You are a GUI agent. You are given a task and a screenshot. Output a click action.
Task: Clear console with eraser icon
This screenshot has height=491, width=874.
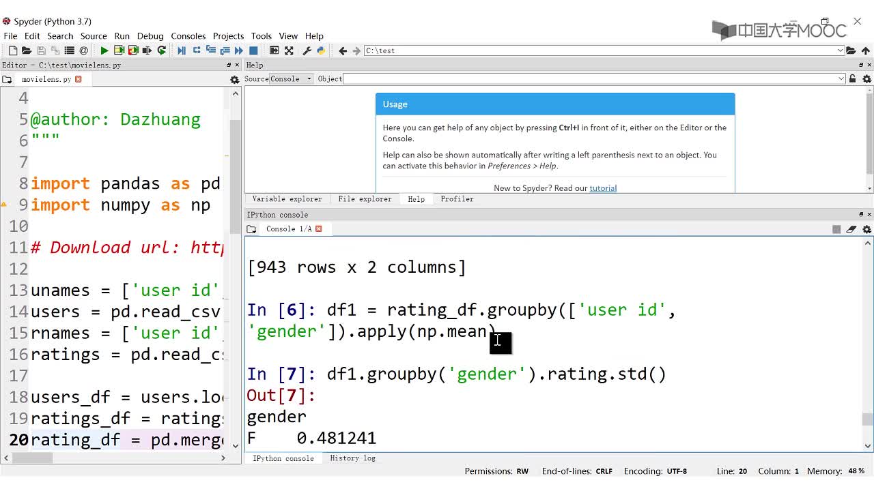coord(851,229)
